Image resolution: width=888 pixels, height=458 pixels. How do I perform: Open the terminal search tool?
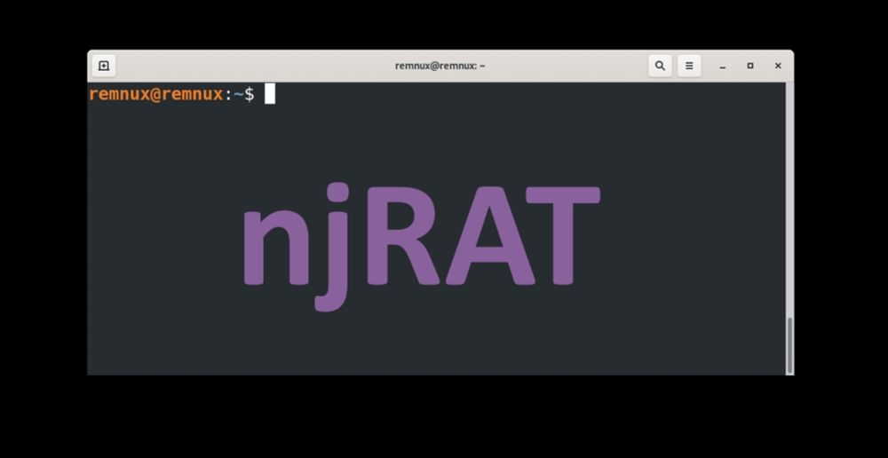tap(660, 66)
